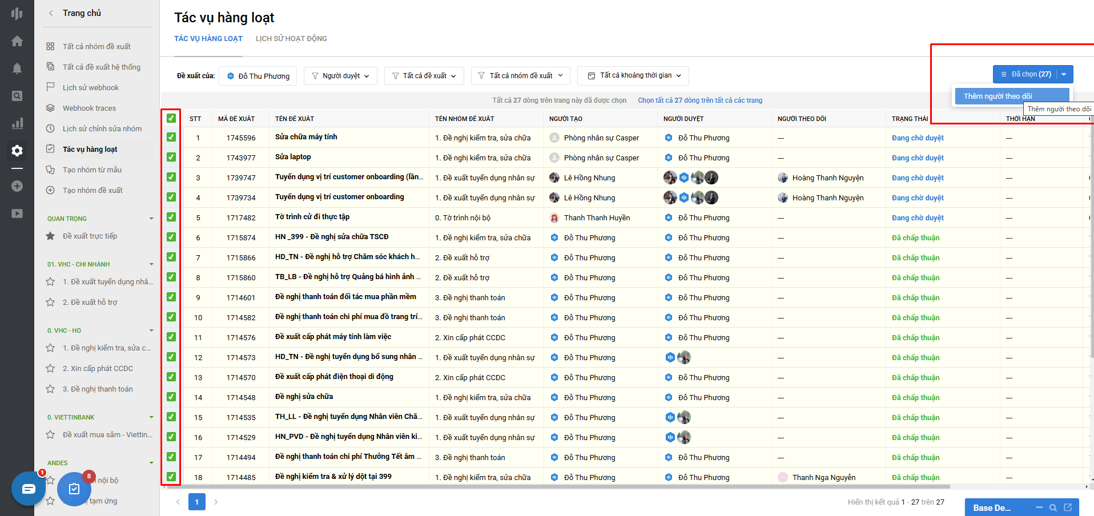Click the star next to Đề xuất trực tiếp
The height and width of the screenshot is (516, 1094).
pyautogui.click(x=50, y=236)
